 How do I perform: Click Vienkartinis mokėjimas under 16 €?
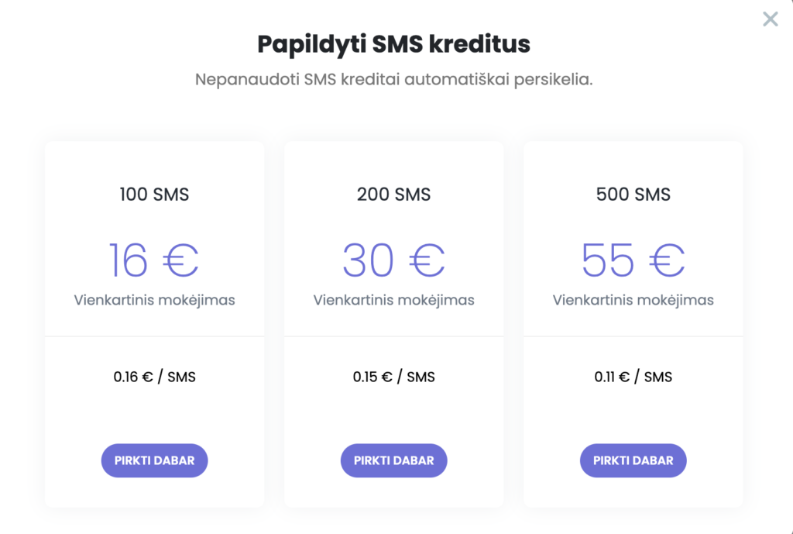pyautogui.click(x=154, y=300)
